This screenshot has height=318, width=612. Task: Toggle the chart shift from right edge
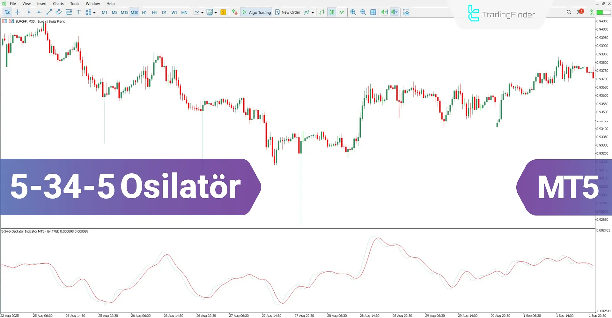(394, 12)
